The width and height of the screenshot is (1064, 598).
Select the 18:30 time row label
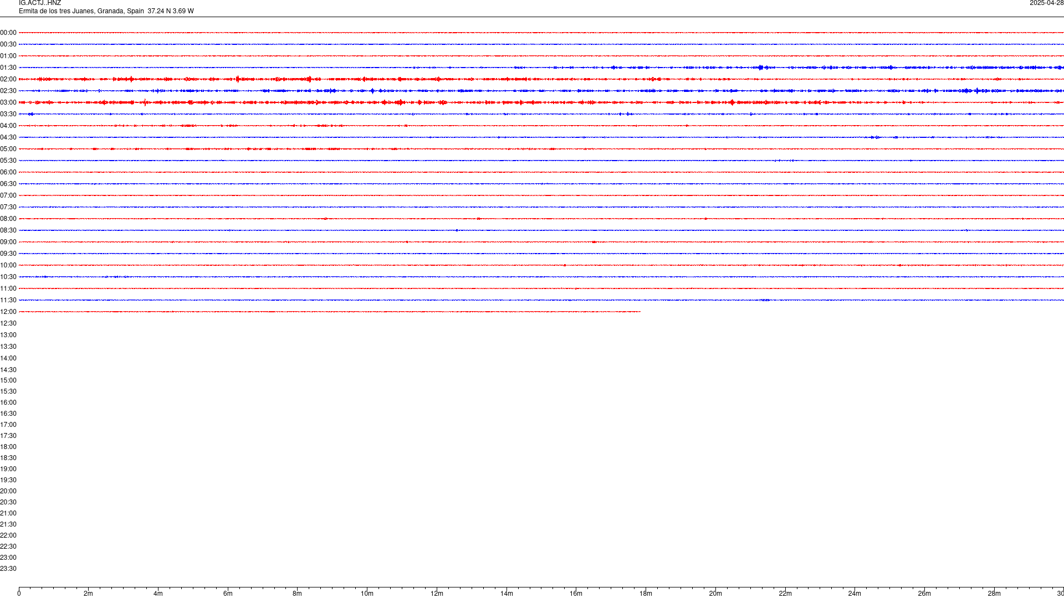pos(8,458)
